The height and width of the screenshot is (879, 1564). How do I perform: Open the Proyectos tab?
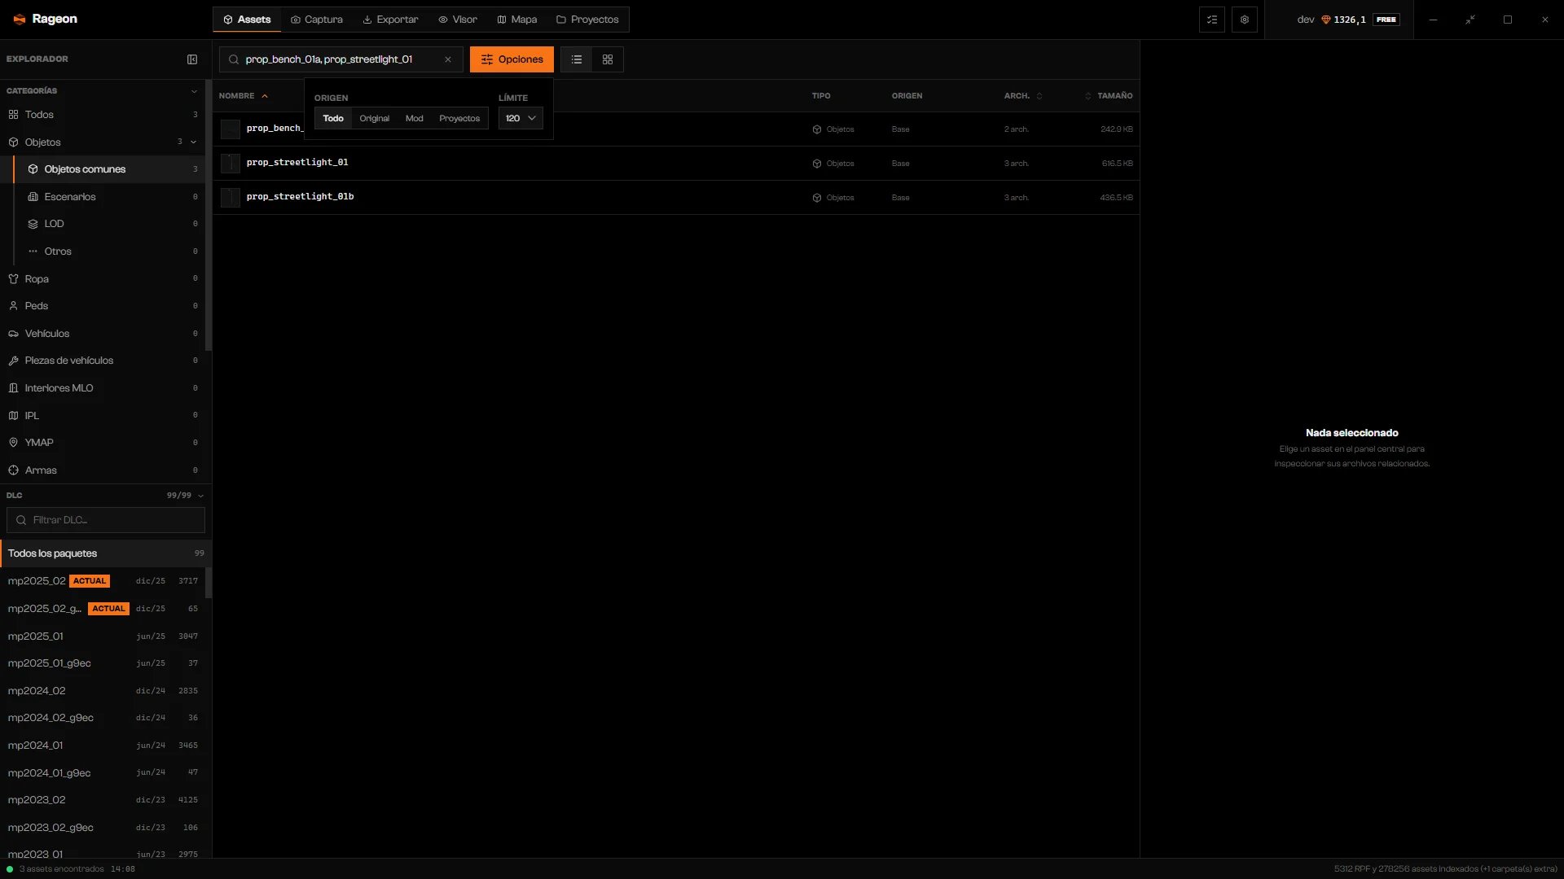point(587,20)
